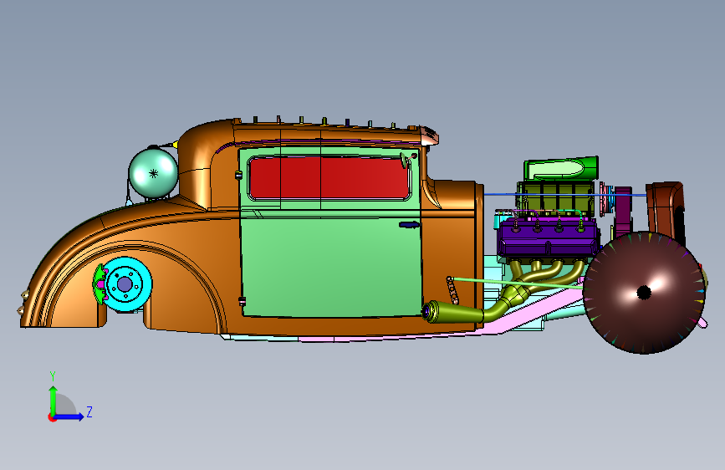Select the taillight studs at rear fender
Viewport: 725px width, 470px height.
(x=23, y=302)
